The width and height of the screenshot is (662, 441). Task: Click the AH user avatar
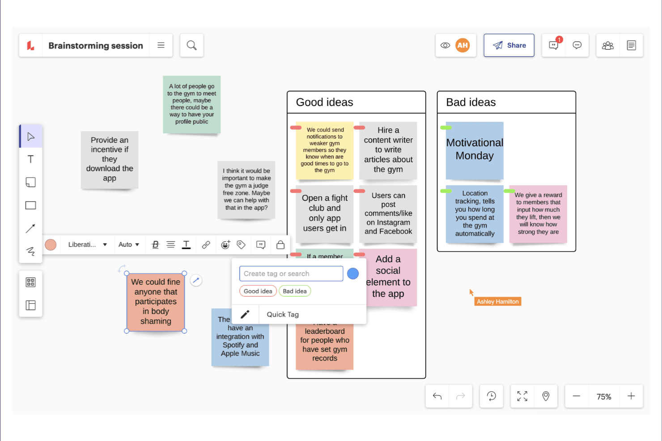(463, 45)
